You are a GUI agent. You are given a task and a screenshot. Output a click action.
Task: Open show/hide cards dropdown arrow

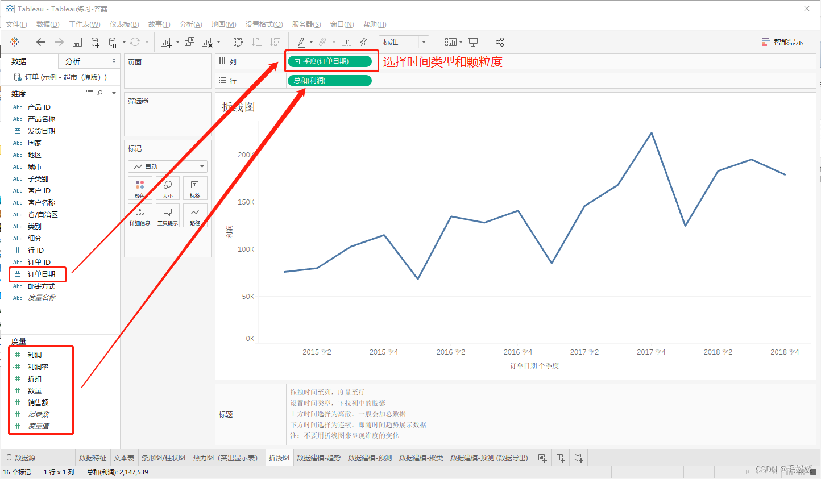point(461,43)
